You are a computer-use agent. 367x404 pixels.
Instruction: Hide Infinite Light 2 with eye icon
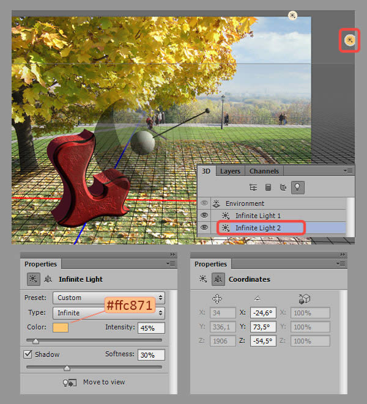204,228
